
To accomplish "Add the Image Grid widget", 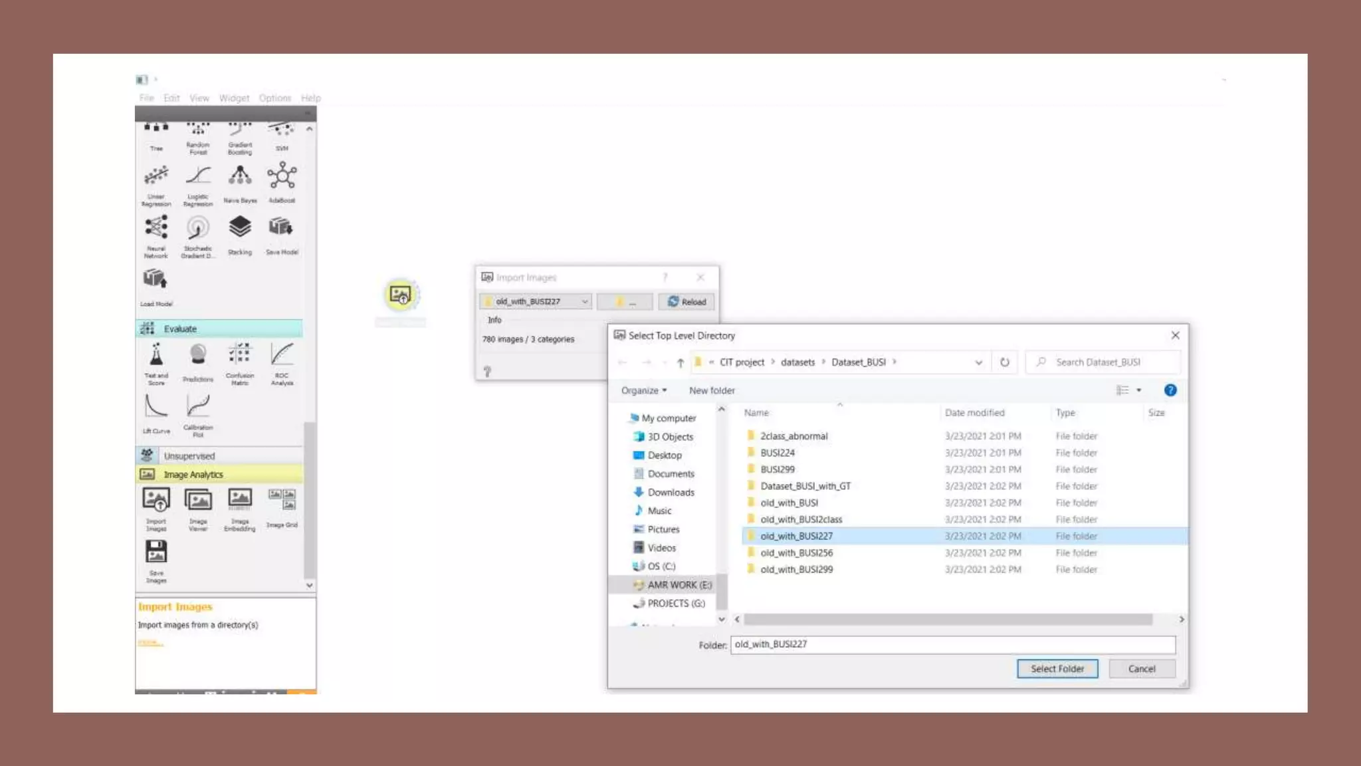I will click(282, 507).
